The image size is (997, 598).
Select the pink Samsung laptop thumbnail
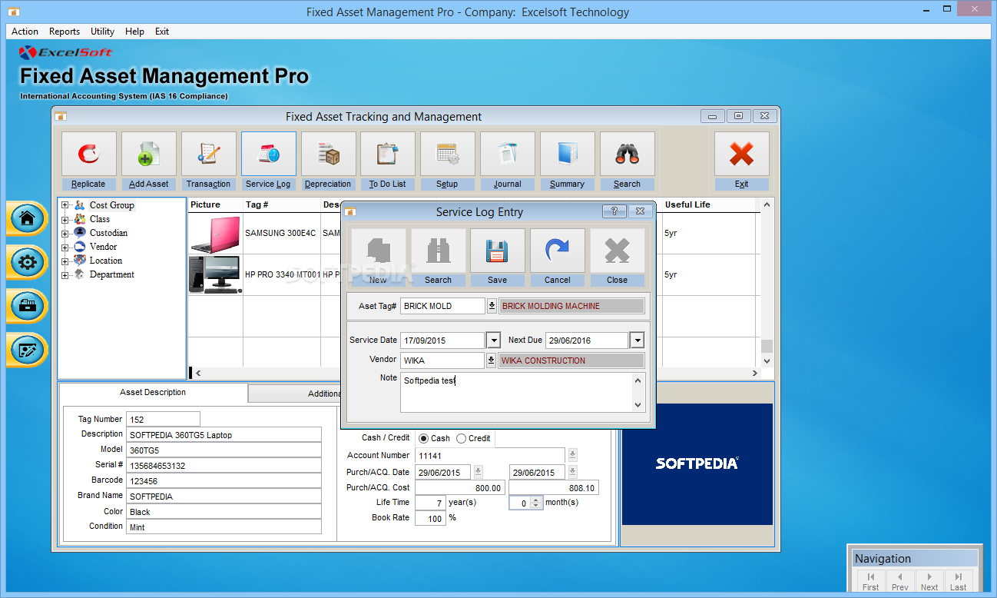(215, 234)
